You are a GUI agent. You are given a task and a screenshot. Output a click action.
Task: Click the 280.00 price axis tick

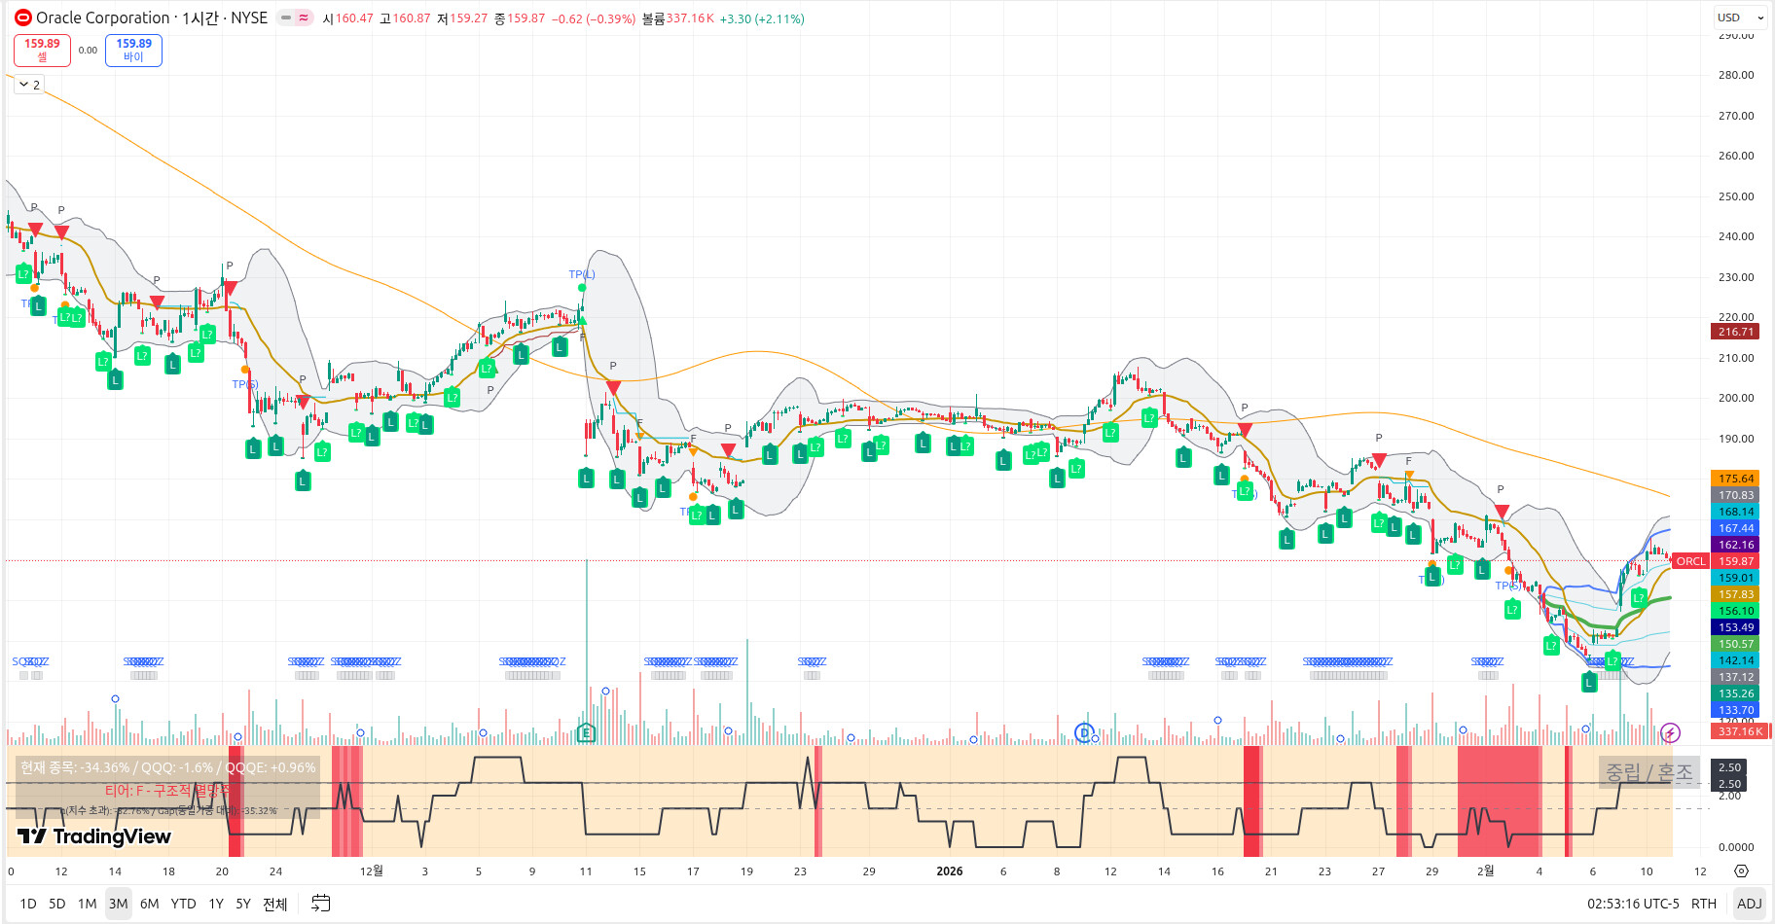(1735, 75)
